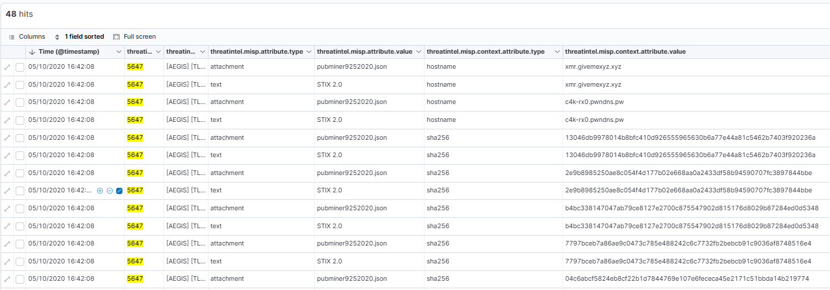Open threatintel.misp.context.attribute.type column options chevron
The height and width of the screenshot is (290, 830).
557,52
